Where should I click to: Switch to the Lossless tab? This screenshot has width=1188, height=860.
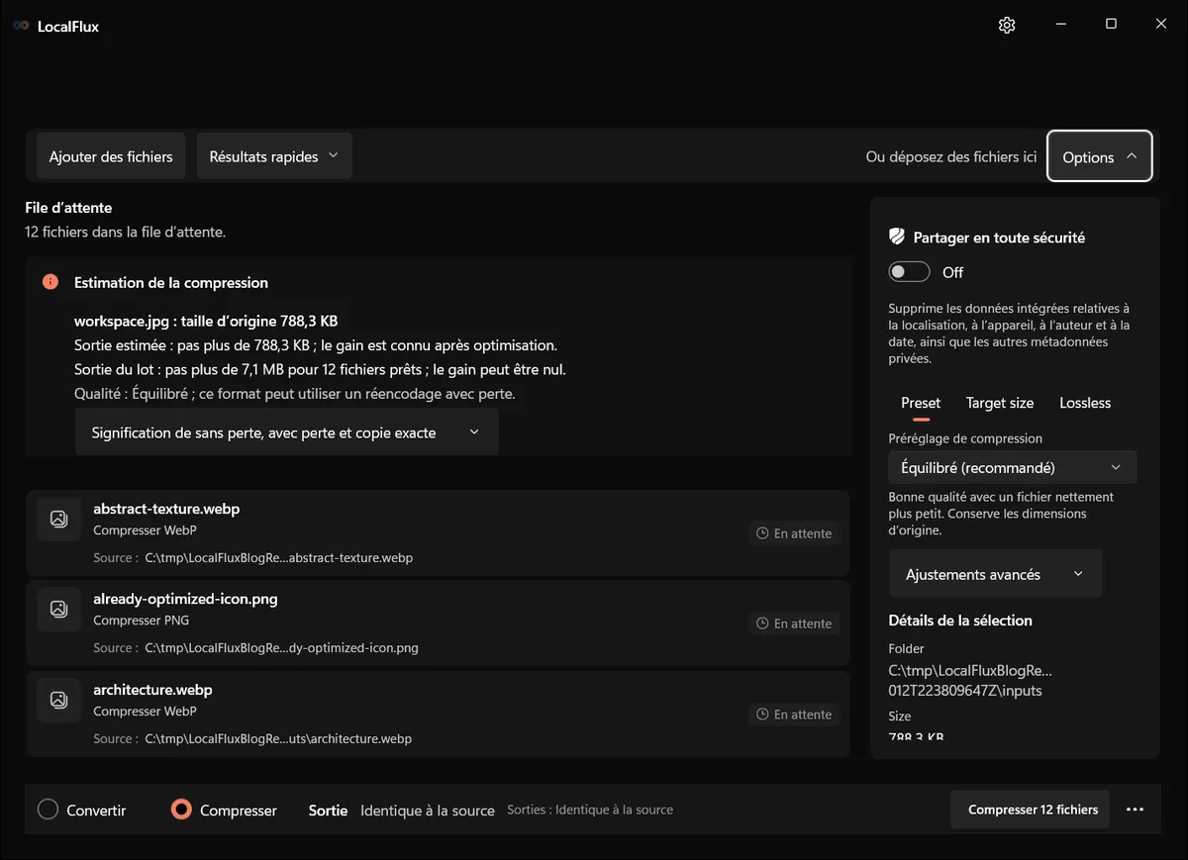pyautogui.click(x=1085, y=404)
